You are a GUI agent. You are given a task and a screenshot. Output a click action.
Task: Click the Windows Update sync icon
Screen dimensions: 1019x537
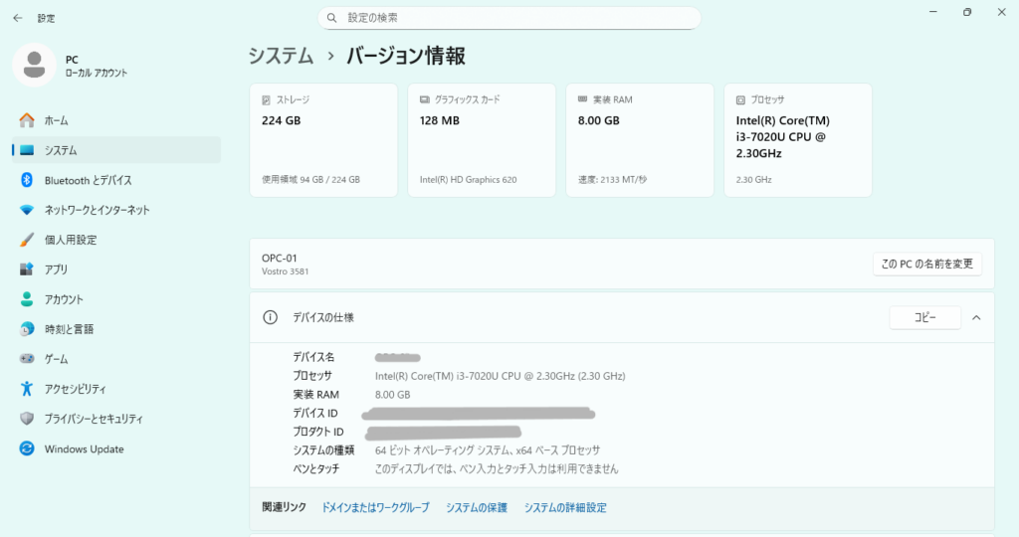[27, 448]
